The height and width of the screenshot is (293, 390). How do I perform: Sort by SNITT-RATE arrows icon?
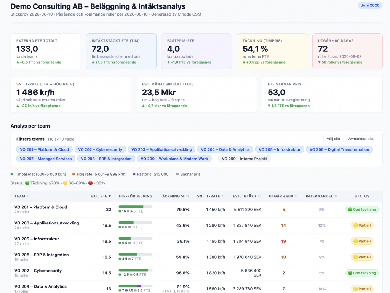pos(223,196)
